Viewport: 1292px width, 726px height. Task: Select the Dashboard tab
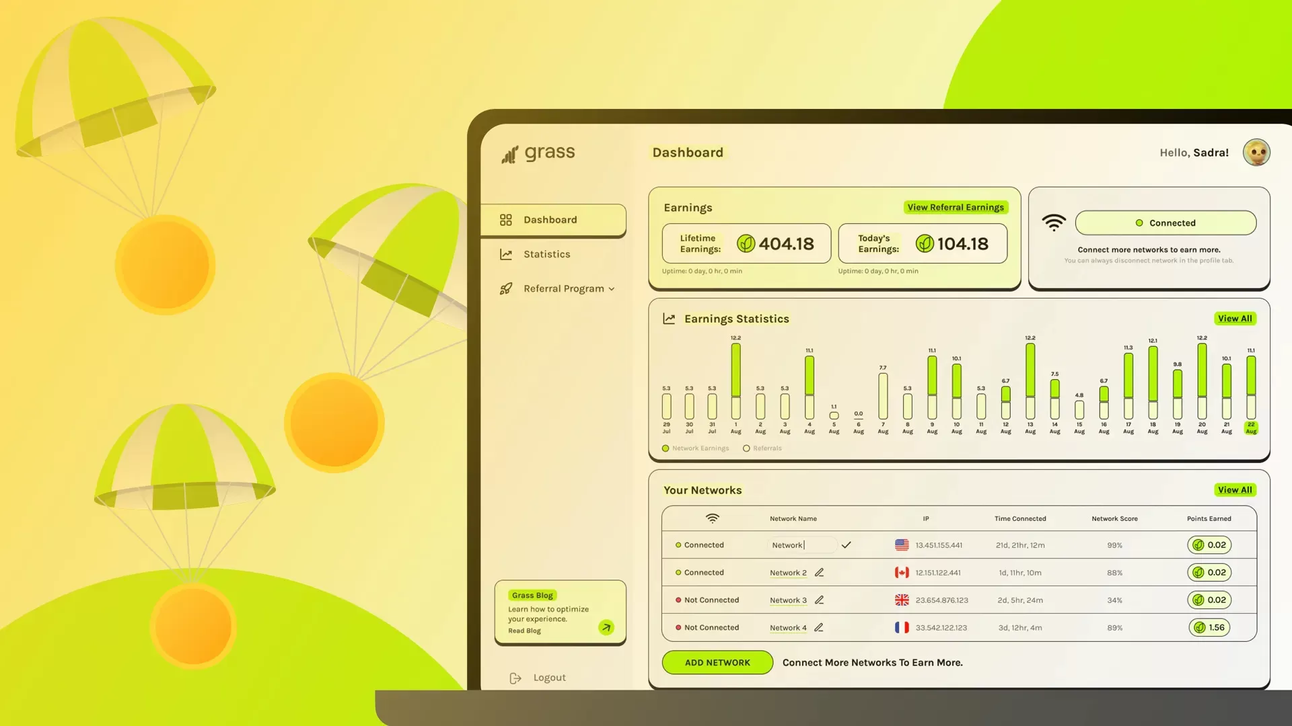tap(550, 218)
